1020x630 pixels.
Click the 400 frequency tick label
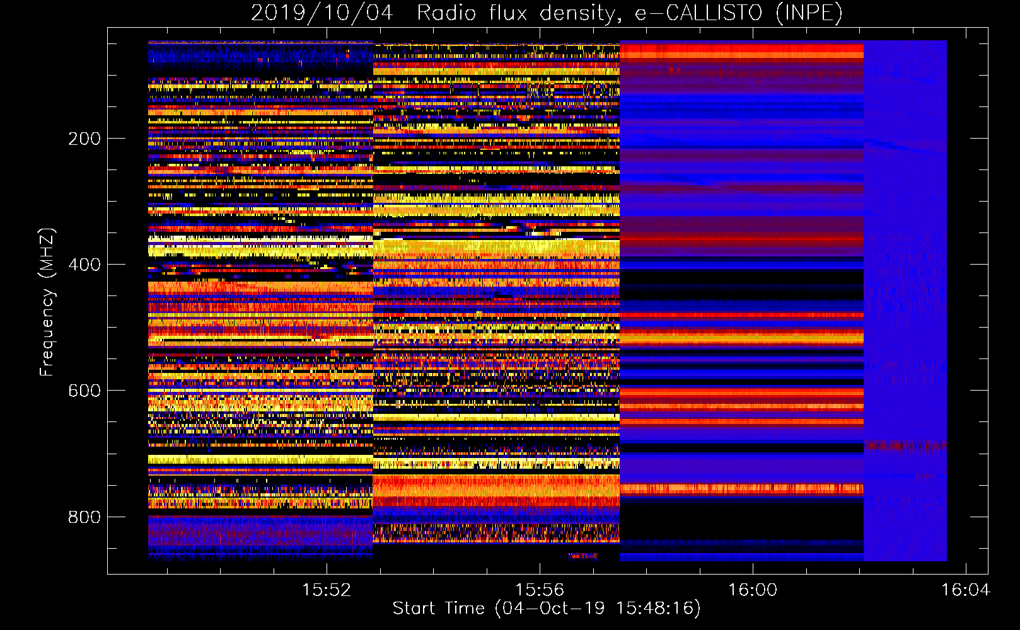pyautogui.click(x=84, y=265)
